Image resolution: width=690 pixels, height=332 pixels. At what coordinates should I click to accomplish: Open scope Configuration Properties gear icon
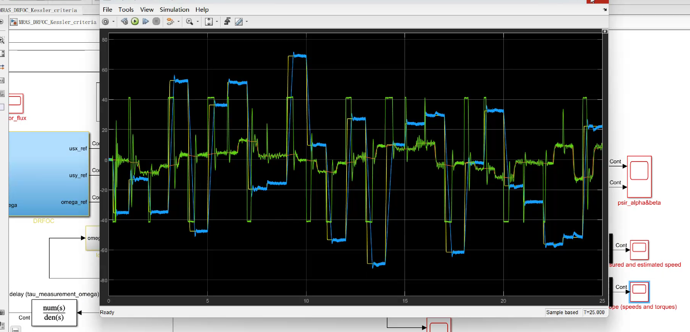[x=105, y=22]
